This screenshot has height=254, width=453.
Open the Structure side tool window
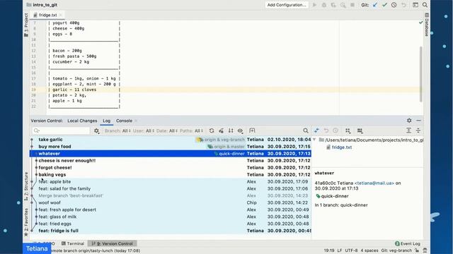coord(26,186)
